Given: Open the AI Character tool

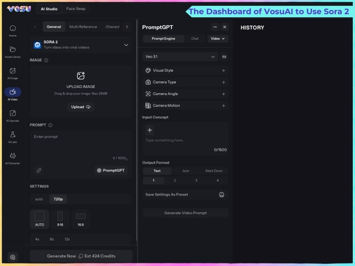Looking at the screenshot, I should pyautogui.click(x=13, y=158).
